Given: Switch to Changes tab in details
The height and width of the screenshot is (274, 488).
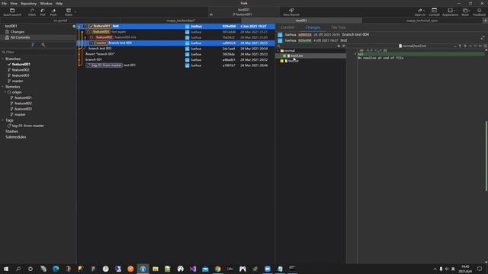Looking at the screenshot, I should pyautogui.click(x=313, y=27).
